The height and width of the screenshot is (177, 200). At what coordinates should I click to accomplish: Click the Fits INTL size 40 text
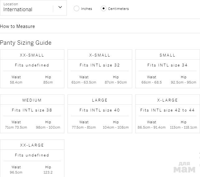pyautogui.click(x=100, y=110)
